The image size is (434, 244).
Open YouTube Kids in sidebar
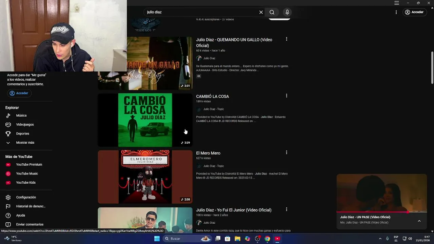click(26, 183)
